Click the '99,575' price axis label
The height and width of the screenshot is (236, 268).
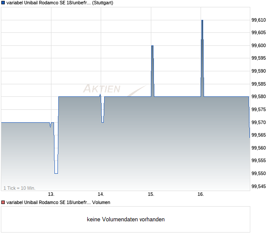[258, 109]
